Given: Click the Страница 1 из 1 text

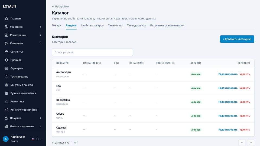Looking at the screenshot, I should 62,142.
